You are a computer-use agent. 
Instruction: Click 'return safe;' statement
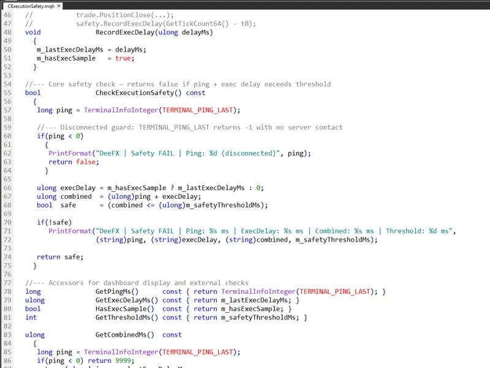60,257
